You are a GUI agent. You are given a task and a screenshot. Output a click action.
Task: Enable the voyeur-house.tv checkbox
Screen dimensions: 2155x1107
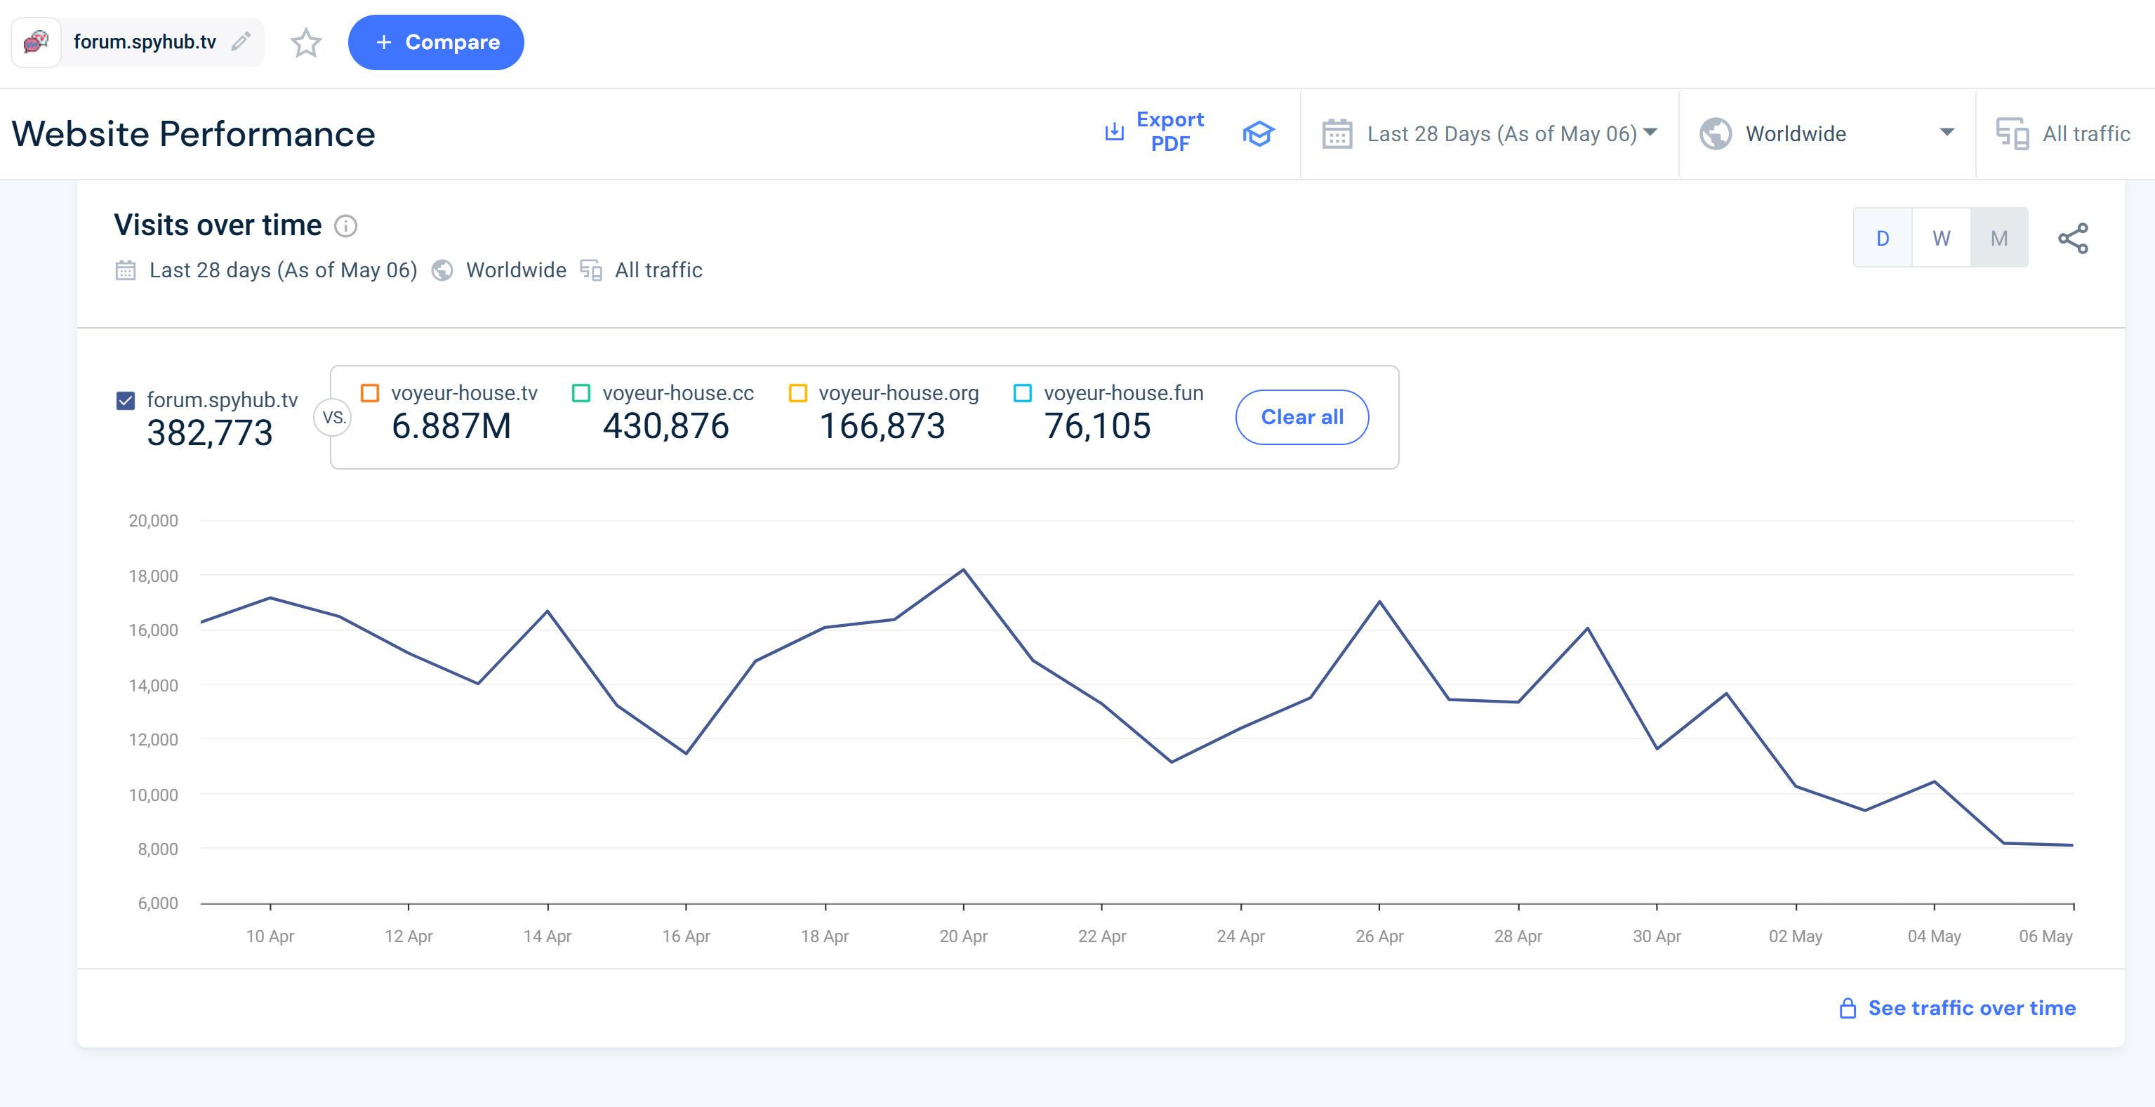pyautogui.click(x=370, y=393)
